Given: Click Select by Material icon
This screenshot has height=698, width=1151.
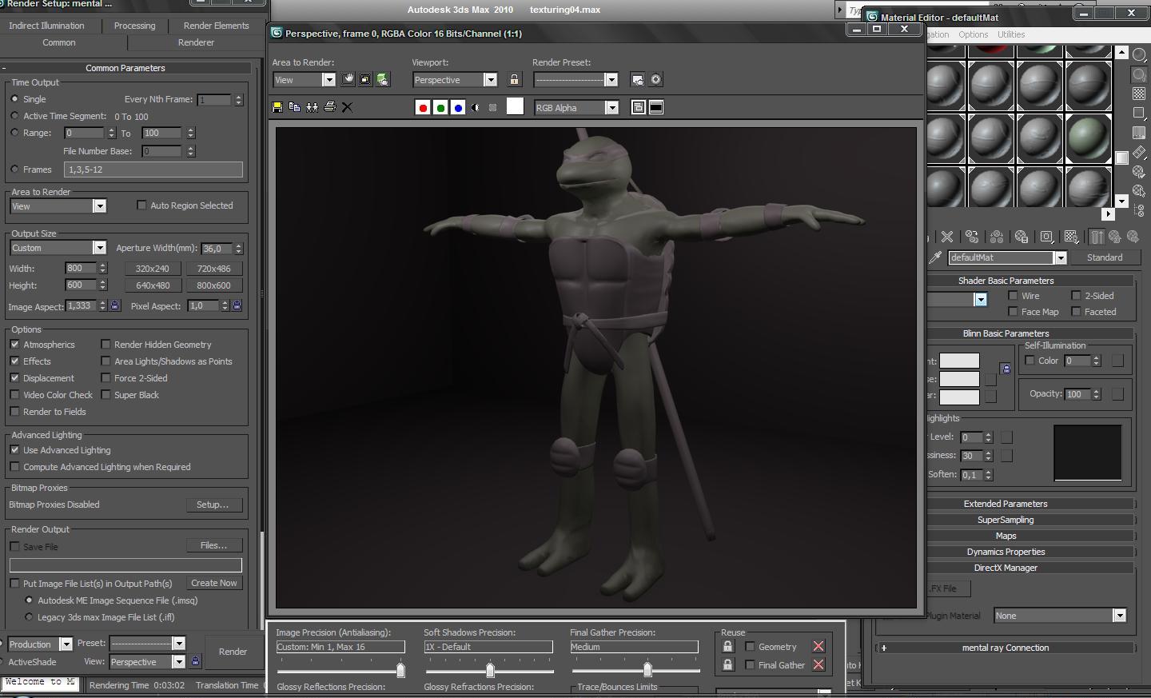Looking at the screenshot, I should point(1140,191).
